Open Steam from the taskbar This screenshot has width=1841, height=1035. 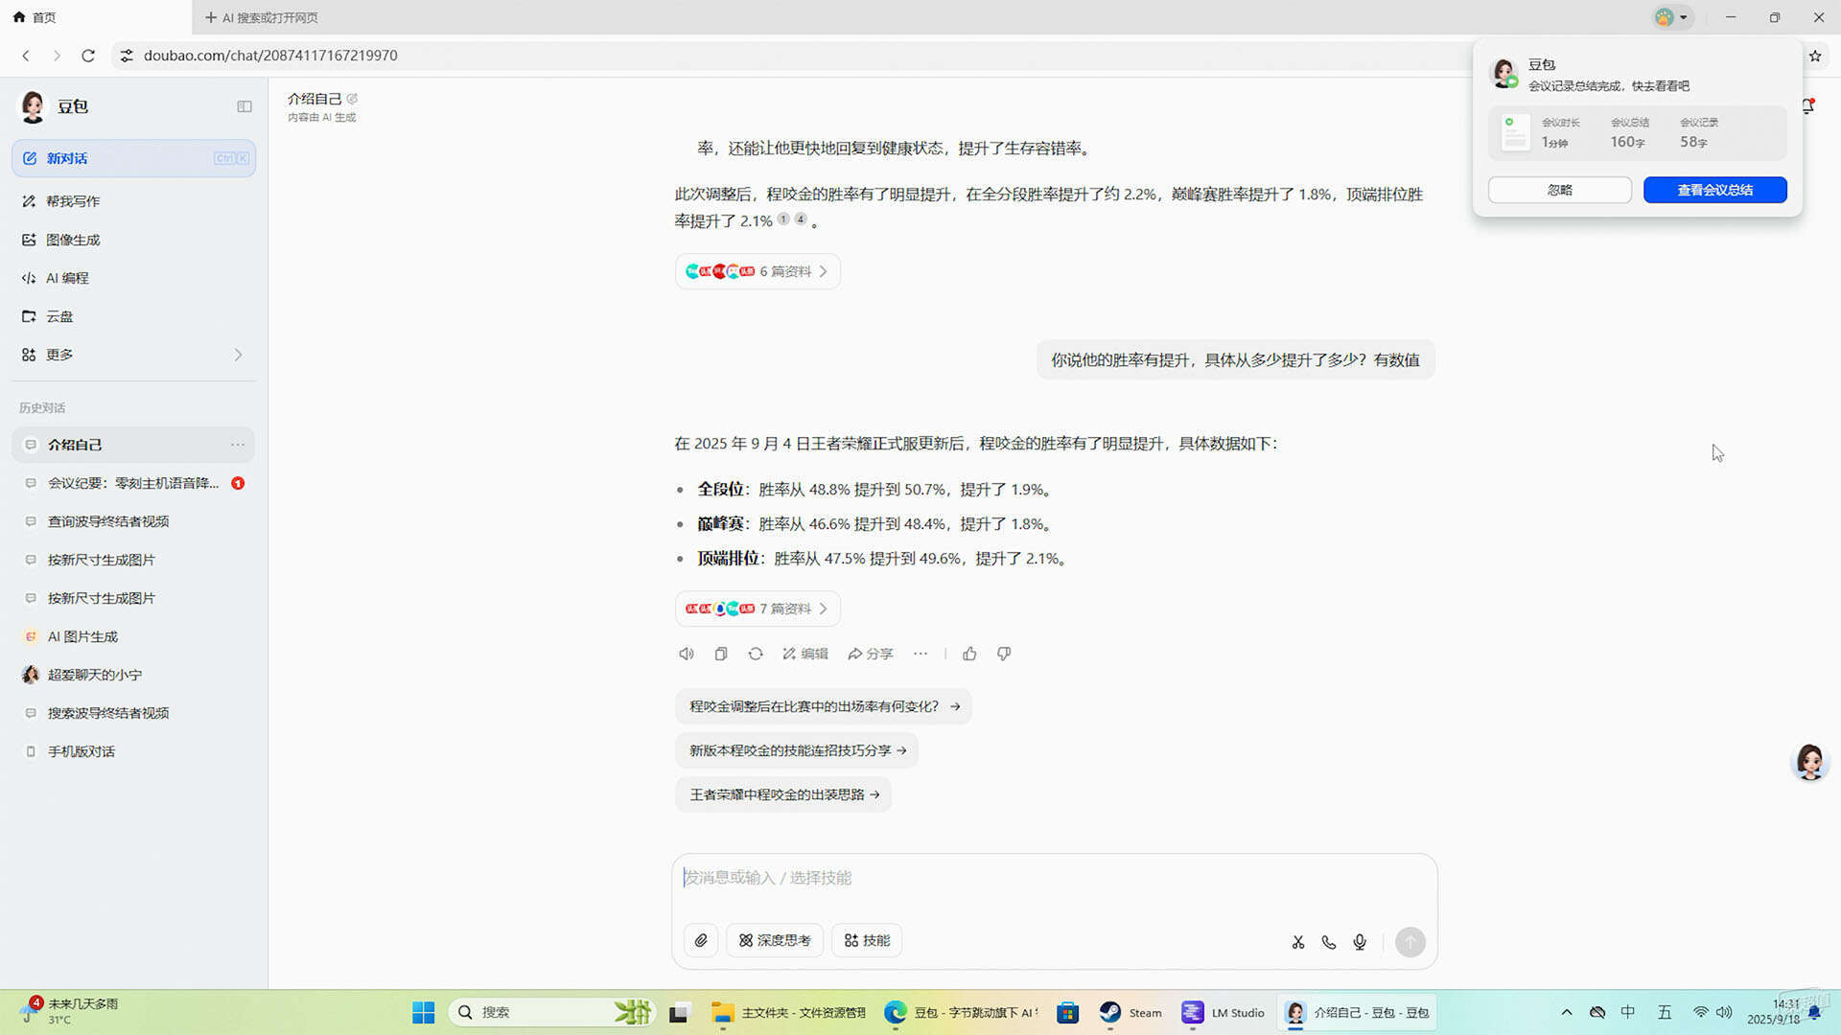1130,1012
